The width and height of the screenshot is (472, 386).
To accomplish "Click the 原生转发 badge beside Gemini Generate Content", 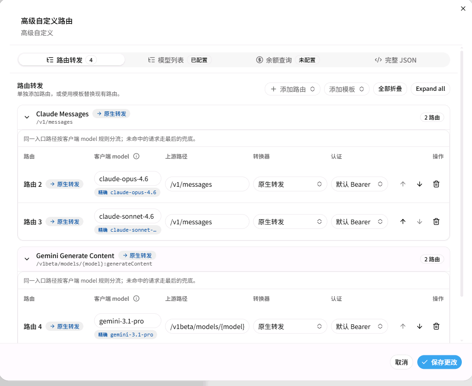I will (137, 255).
